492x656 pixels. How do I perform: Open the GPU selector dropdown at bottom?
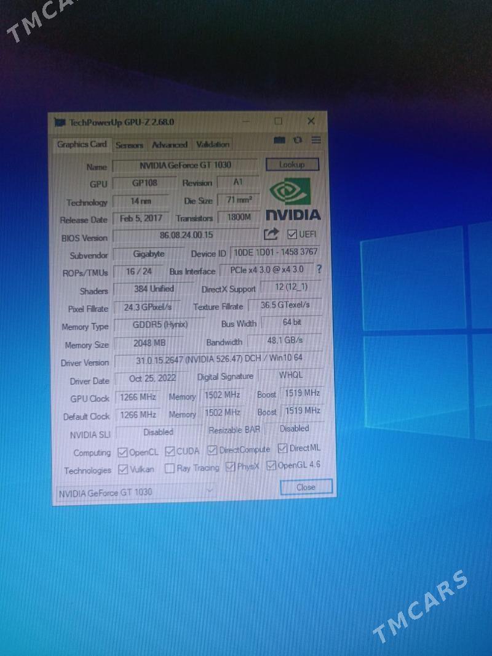point(135,492)
